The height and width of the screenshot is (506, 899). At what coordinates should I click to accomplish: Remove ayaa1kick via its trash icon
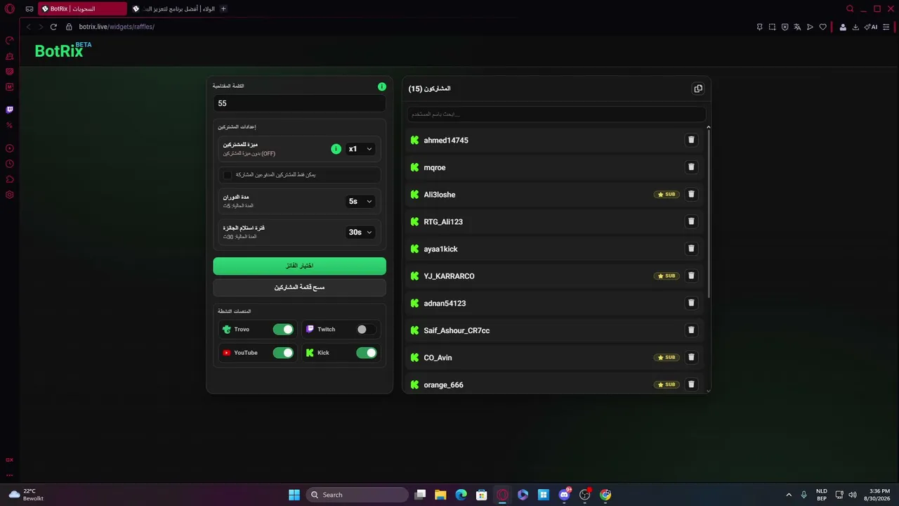[691, 249]
